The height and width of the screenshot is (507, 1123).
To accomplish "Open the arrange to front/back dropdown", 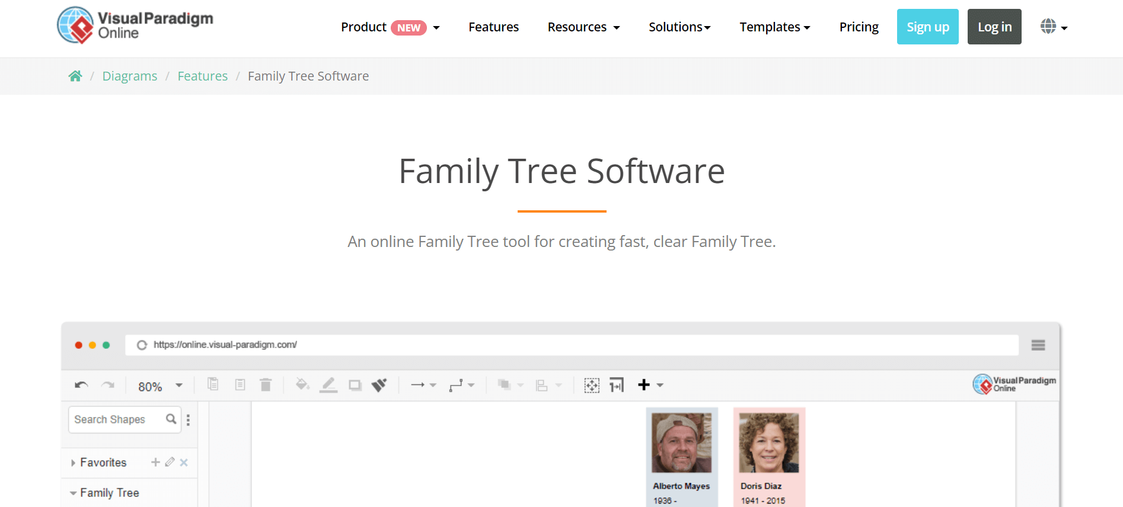I will coord(511,385).
